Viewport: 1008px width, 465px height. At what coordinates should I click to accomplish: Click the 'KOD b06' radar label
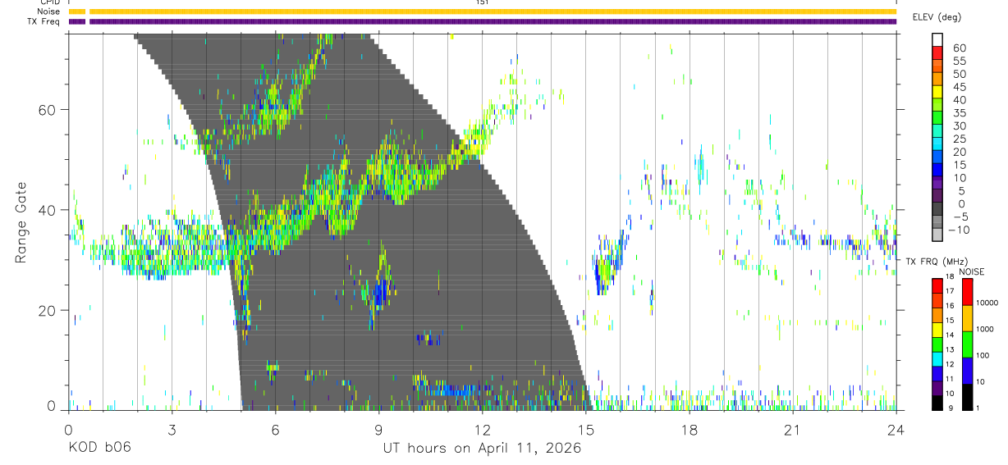click(99, 449)
